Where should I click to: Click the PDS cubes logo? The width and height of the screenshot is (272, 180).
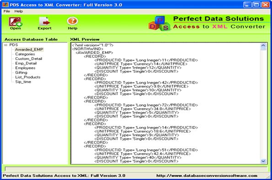pos(159,23)
